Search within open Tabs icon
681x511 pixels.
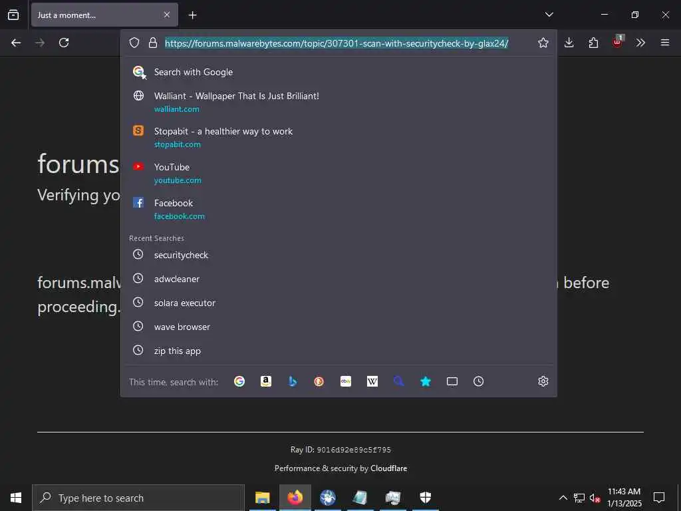coord(452,381)
